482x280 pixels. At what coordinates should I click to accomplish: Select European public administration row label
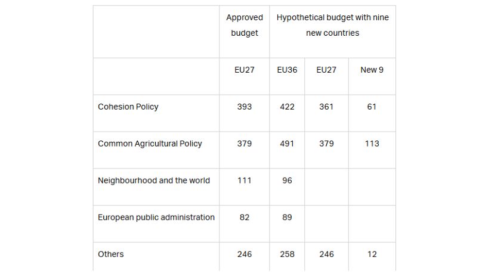(156, 217)
